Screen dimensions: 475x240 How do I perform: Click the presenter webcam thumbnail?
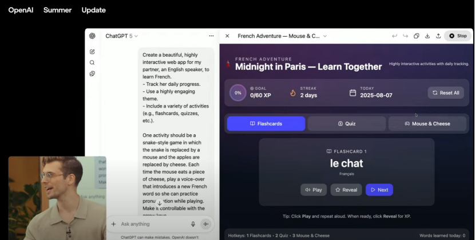click(57, 198)
